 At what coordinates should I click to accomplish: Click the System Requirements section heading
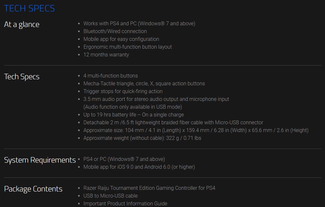(x=40, y=160)
